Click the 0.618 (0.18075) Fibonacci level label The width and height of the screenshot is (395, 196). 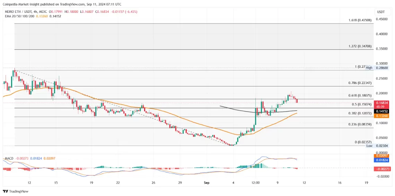[360, 95]
